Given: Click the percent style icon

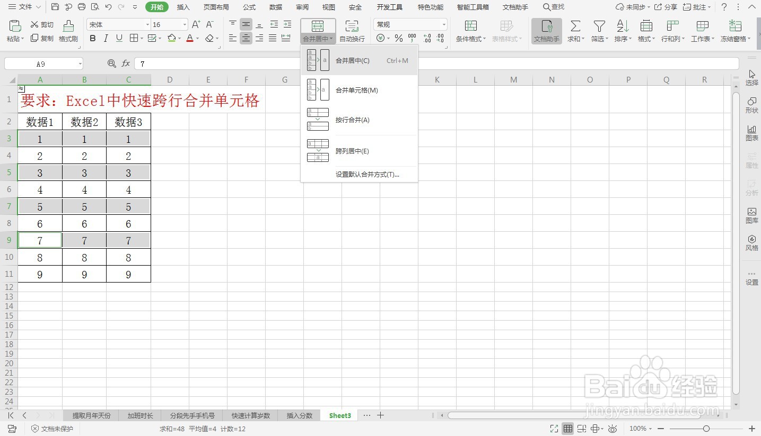Looking at the screenshot, I should 399,38.
